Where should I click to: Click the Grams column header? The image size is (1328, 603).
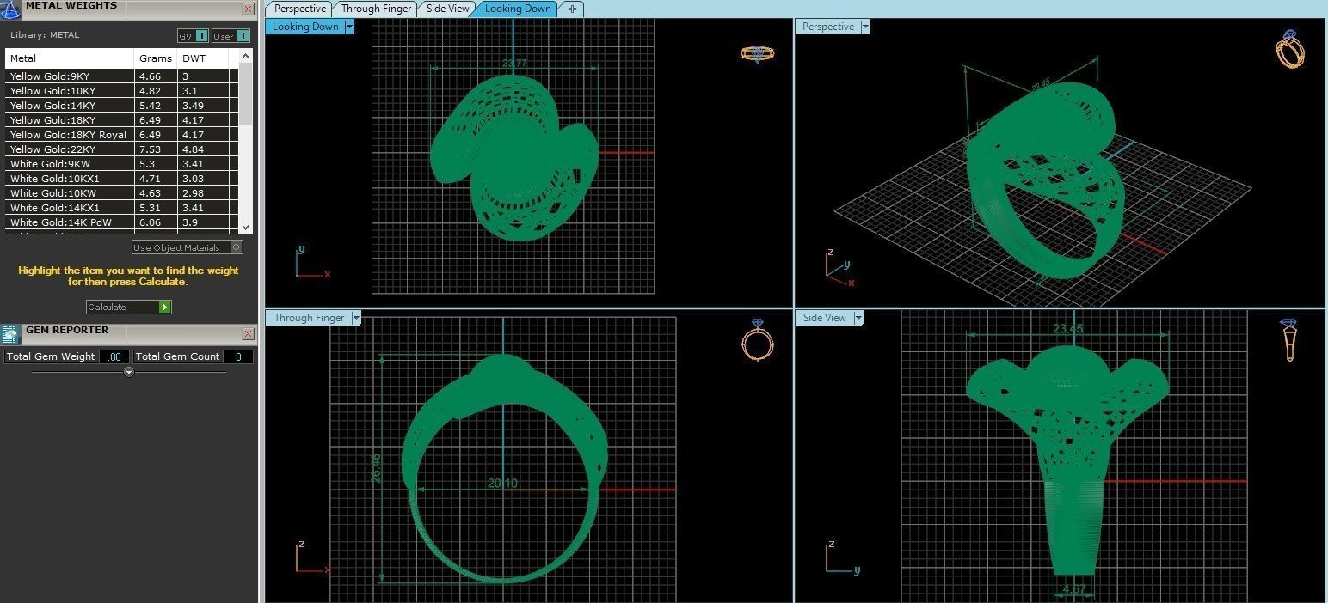point(157,58)
